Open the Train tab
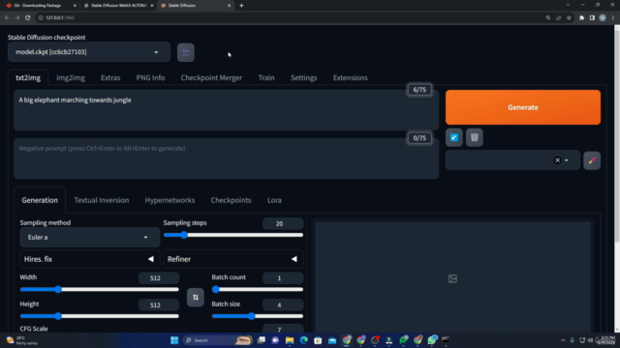The image size is (620, 348). tap(266, 77)
